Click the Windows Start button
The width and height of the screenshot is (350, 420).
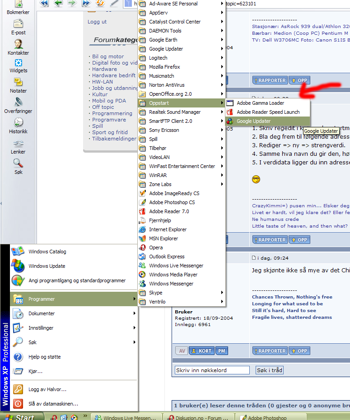point(22,416)
